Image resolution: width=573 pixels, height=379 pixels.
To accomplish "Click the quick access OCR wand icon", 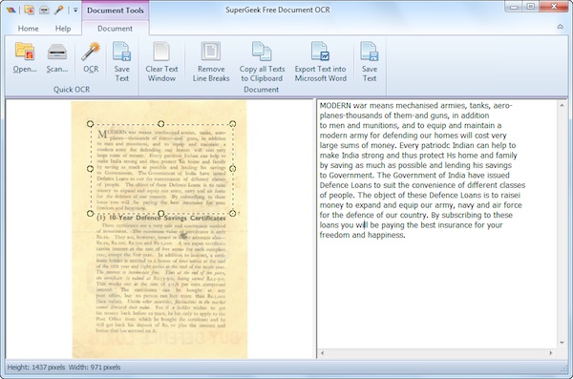I will [58, 10].
